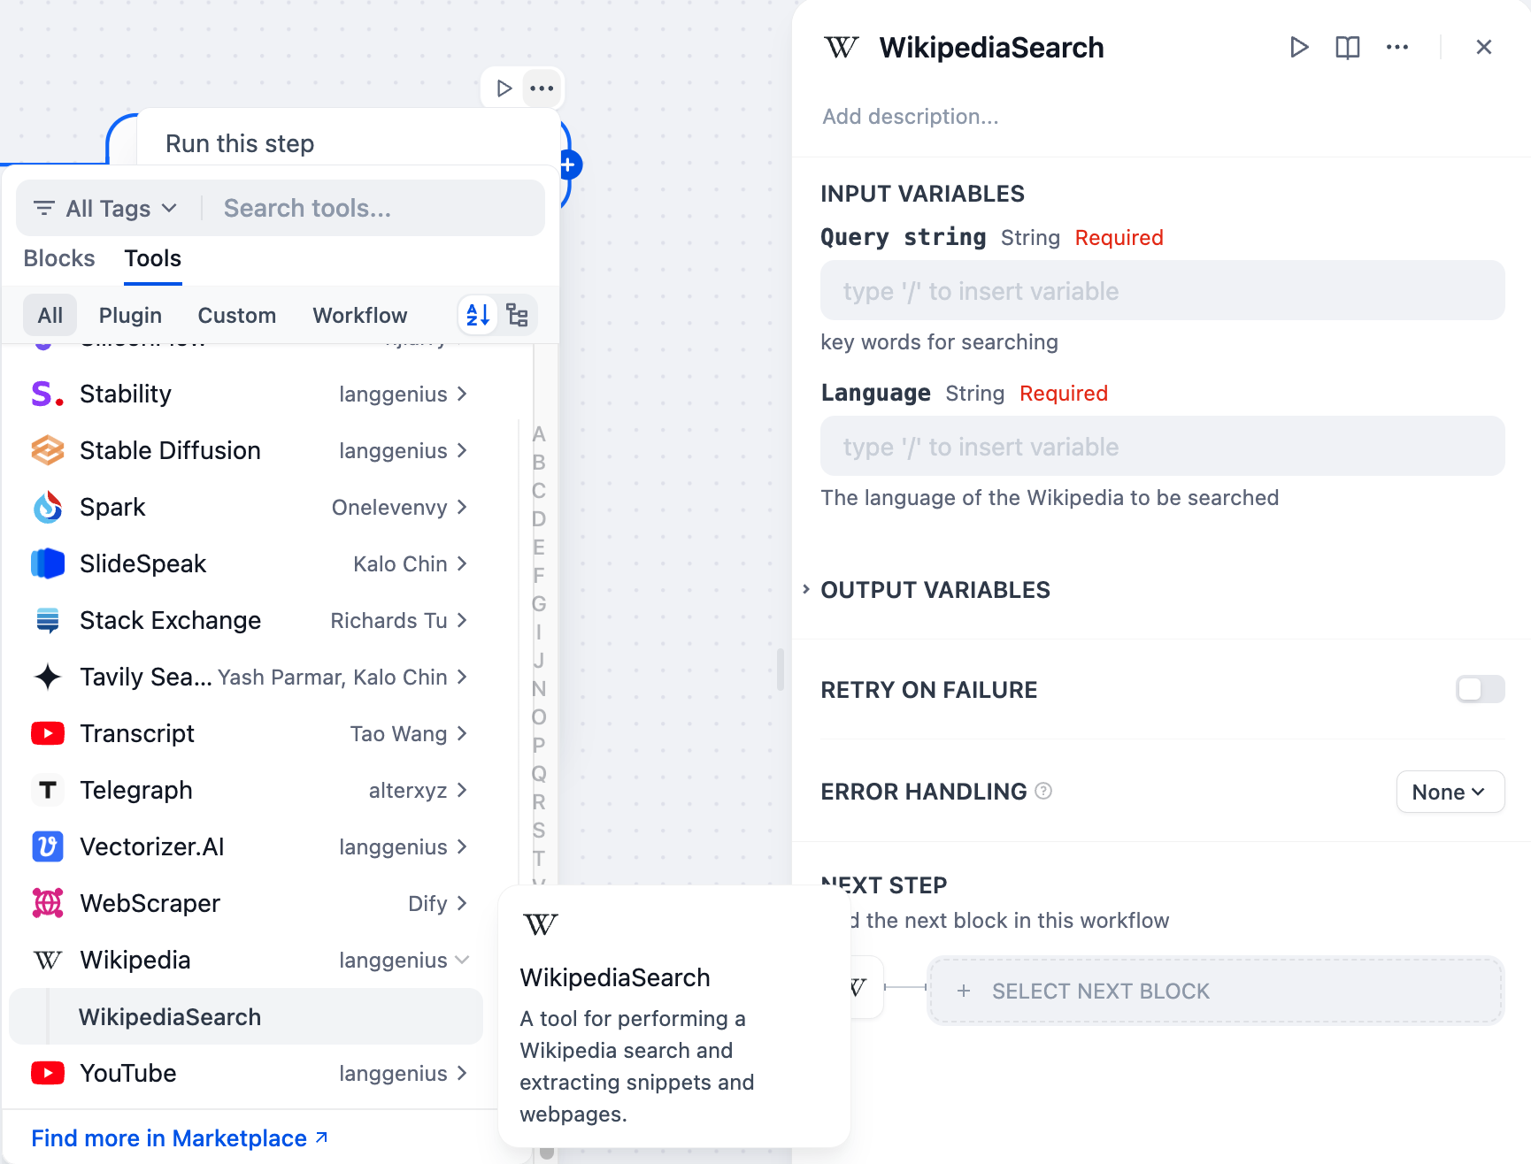Click the blue plus add-node button
The image size is (1531, 1164).
[569, 165]
